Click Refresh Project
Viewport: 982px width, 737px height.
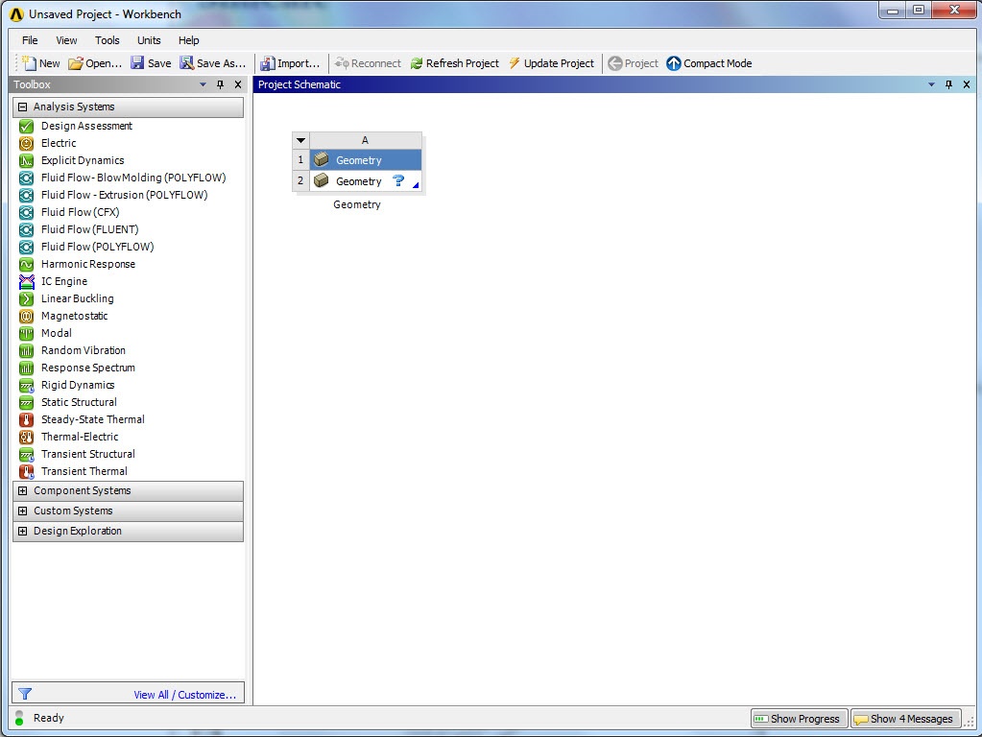(455, 63)
